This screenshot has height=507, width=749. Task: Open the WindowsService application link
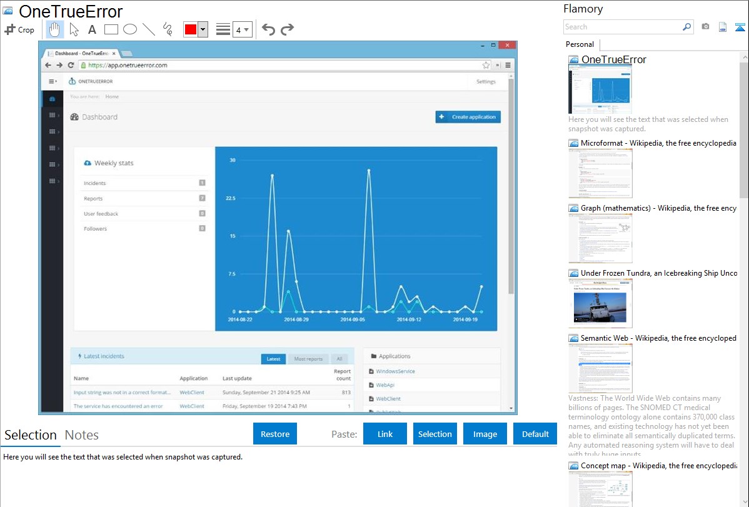395,371
